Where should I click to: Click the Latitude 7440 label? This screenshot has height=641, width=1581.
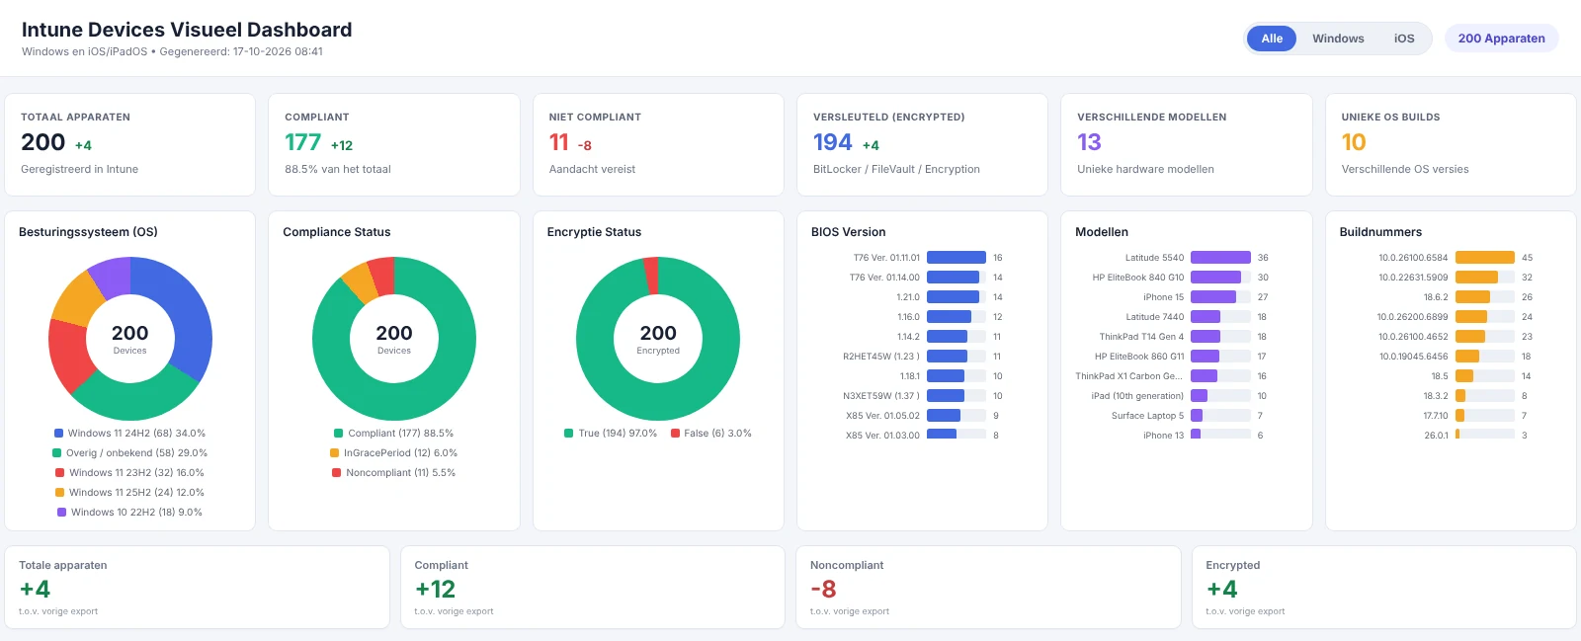(x=1154, y=317)
